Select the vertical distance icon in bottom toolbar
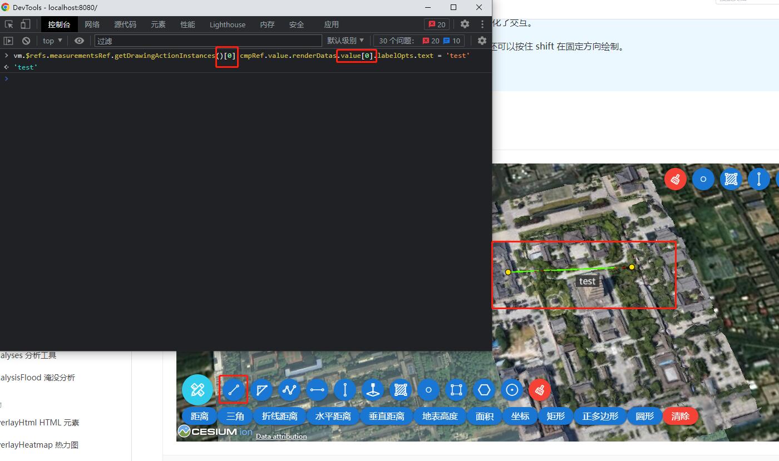 (x=345, y=390)
